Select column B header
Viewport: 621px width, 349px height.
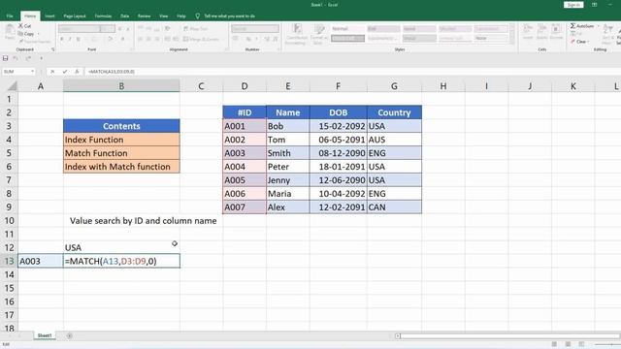(121, 85)
